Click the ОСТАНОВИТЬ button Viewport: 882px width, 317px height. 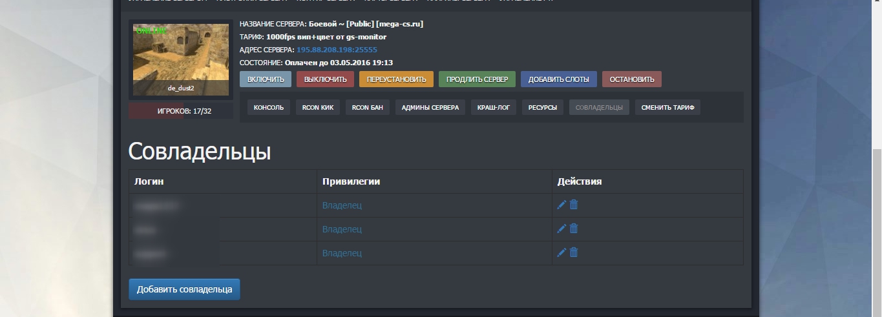click(632, 79)
